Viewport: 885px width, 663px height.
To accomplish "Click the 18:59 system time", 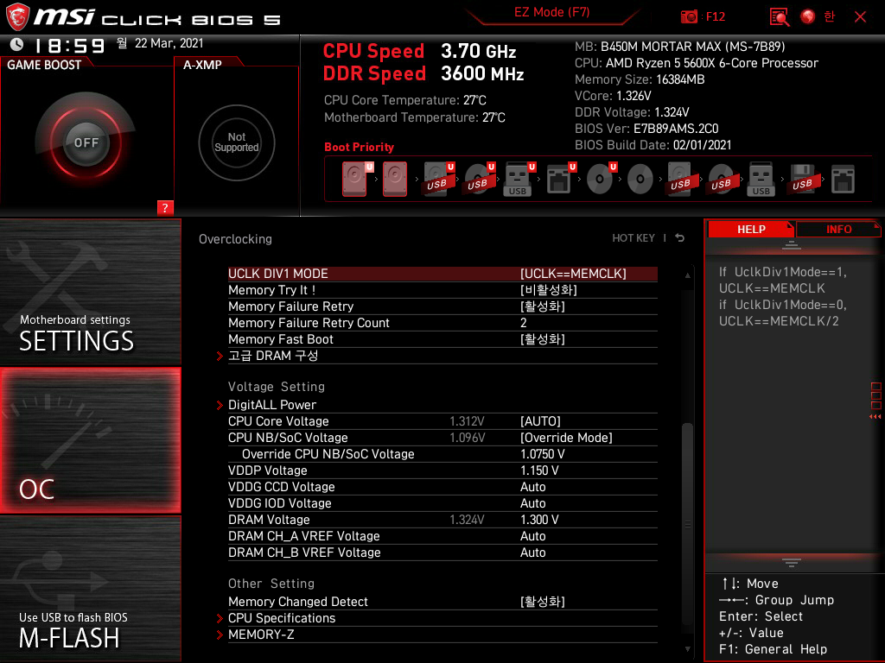I will (70, 46).
